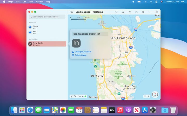Open App Store from the Dock
The image size is (187, 116).
point(145,110)
